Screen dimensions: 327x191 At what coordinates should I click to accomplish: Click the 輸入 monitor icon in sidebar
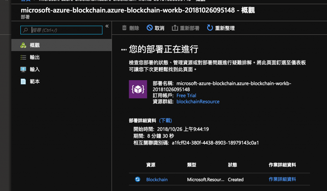coord(23,69)
